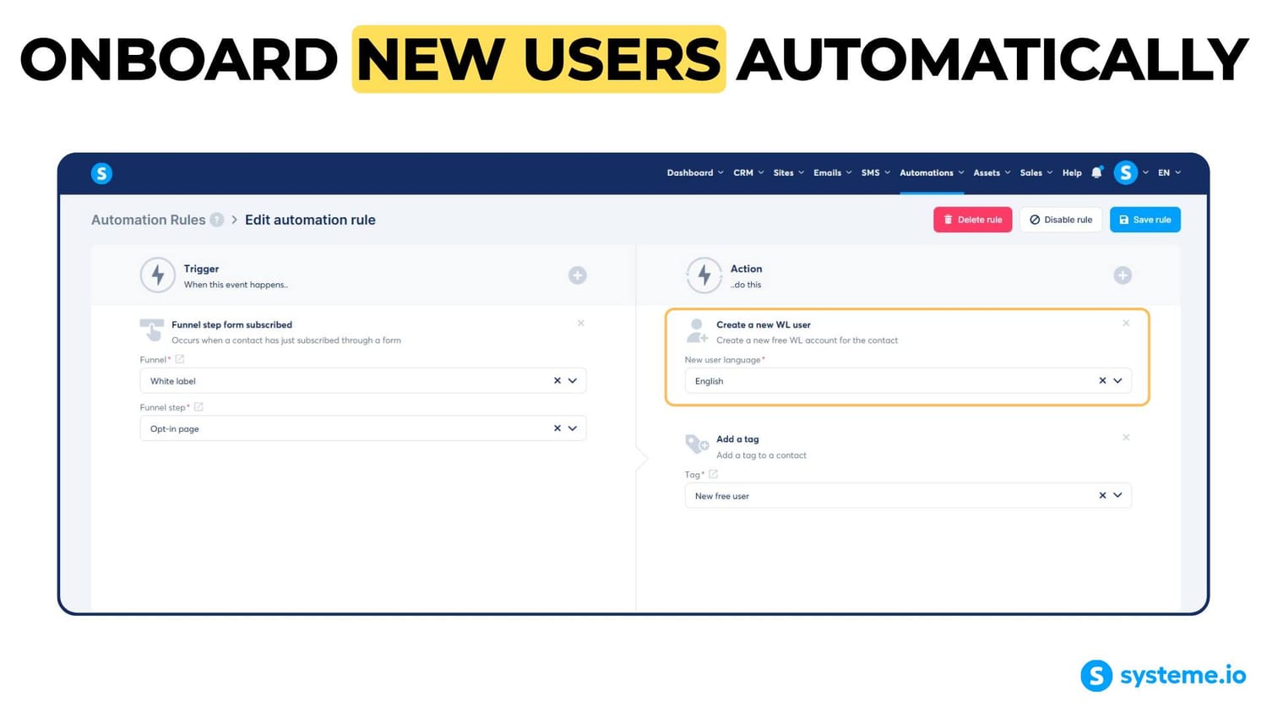1267x713 pixels.
Task: Remove the Add a tag action
Action: 1126,438
